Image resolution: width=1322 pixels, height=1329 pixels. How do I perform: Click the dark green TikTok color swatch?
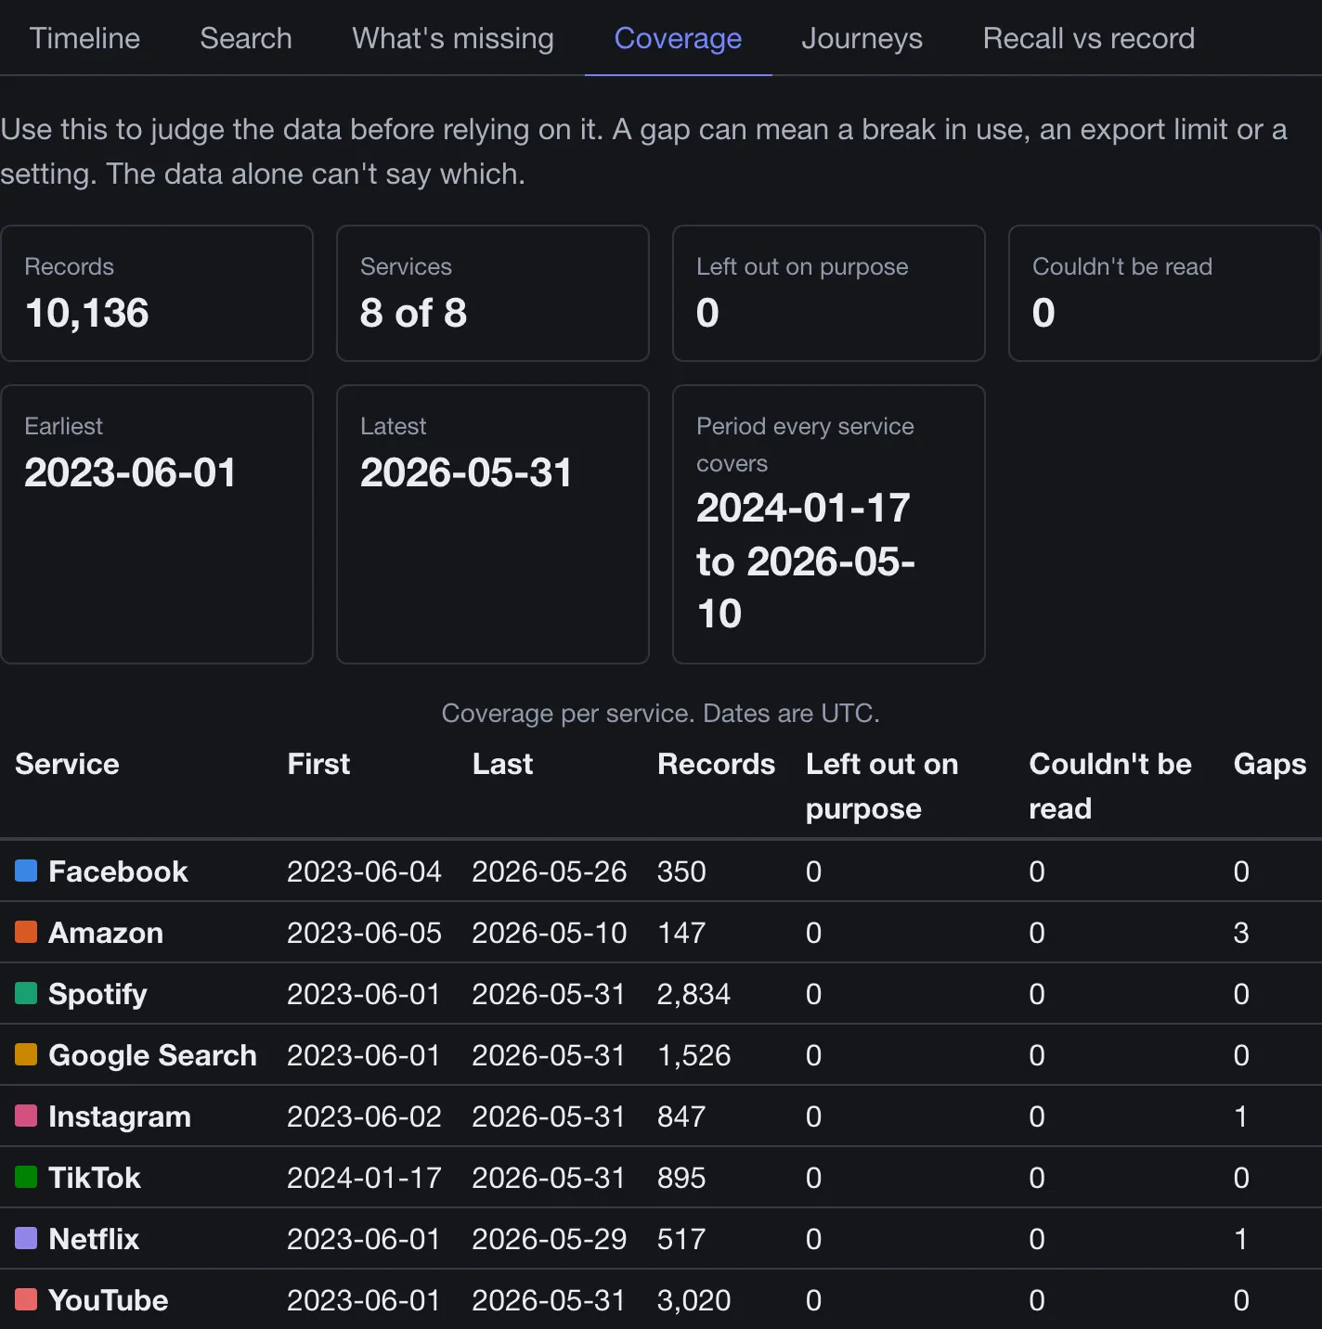tap(26, 1177)
